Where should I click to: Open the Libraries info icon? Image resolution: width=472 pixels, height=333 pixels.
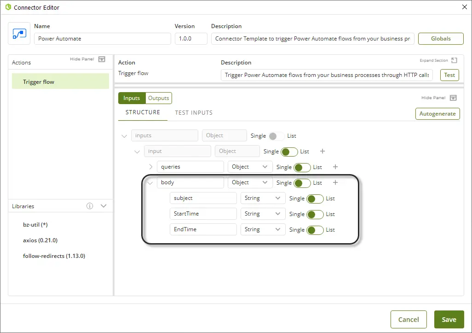90,206
